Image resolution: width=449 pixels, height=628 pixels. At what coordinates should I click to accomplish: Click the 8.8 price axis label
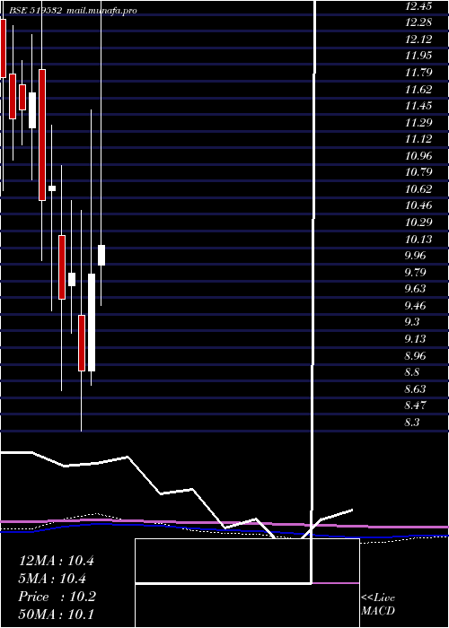[x=413, y=372]
